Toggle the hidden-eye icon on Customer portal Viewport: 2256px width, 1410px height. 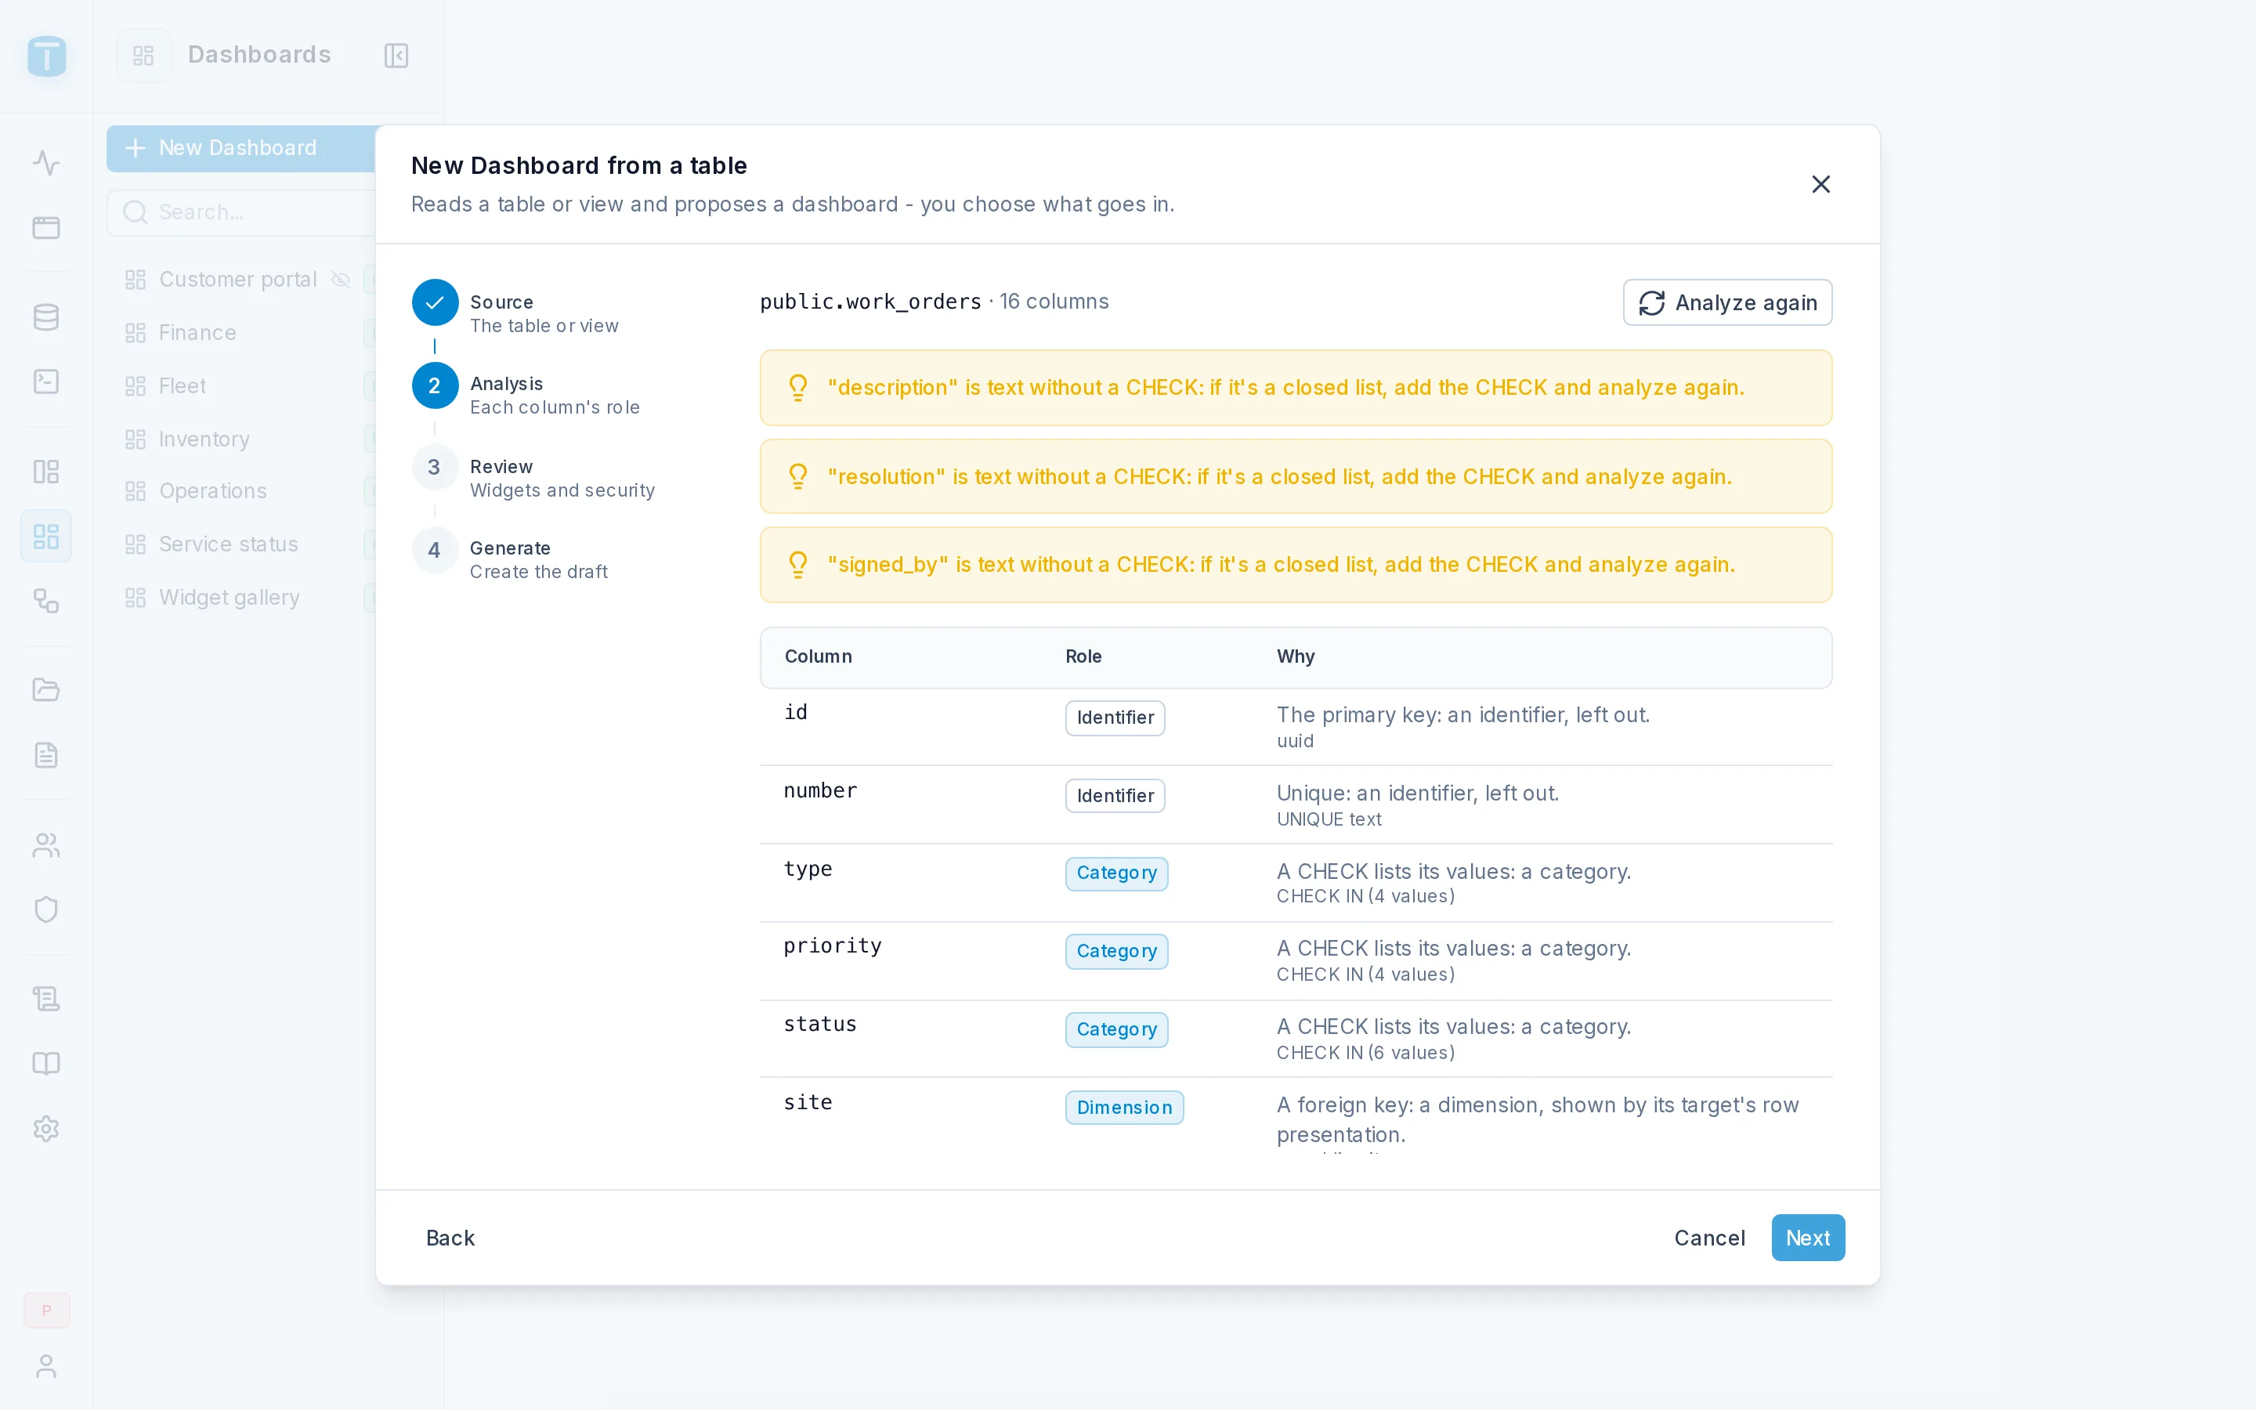(340, 280)
